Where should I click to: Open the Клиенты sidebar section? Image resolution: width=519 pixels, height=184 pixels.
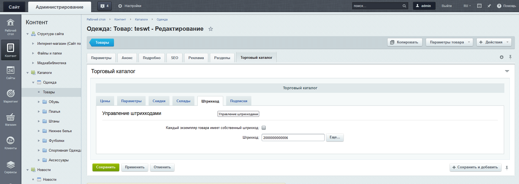pos(11,142)
